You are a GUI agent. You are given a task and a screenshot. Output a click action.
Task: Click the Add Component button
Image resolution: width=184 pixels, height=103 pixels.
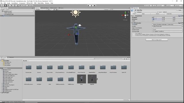157,40
